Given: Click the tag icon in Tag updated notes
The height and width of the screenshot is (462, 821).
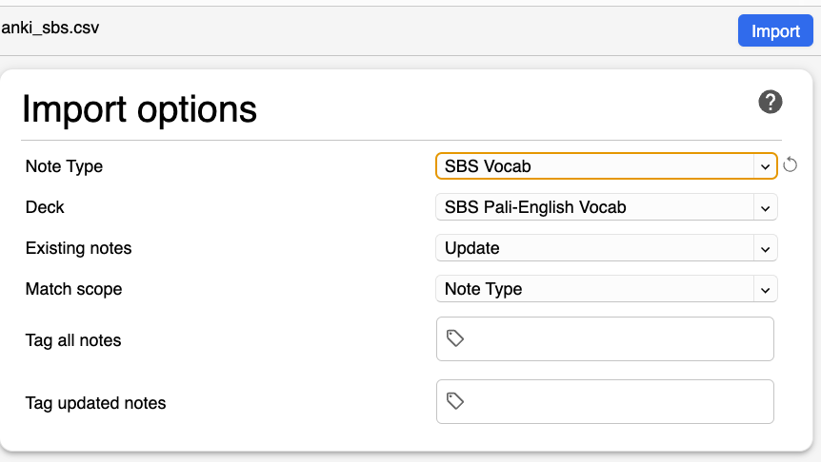Looking at the screenshot, I should (x=455, y=401).
